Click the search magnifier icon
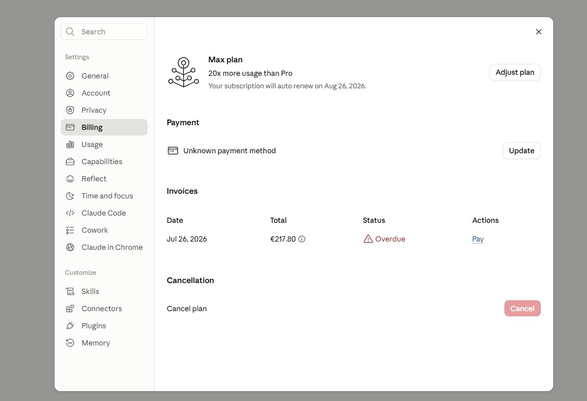The height and width of the screenshot is (401, 587). (70, 32)
